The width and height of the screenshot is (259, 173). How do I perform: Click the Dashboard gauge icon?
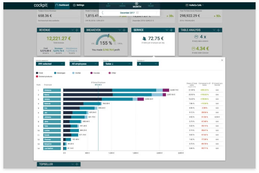pos(57,5)
